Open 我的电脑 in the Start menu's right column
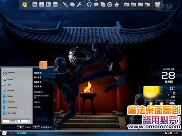This screenshot has width=182, height=136. [37, 87]
